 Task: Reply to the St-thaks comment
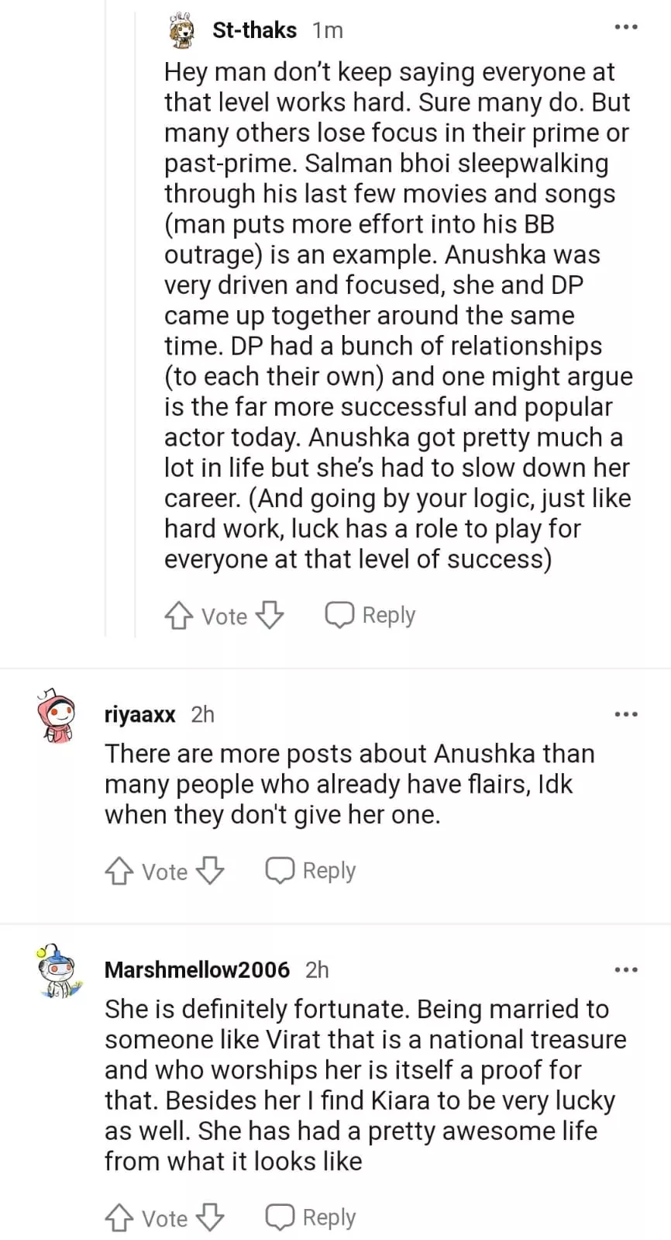(x=370, y=616)
